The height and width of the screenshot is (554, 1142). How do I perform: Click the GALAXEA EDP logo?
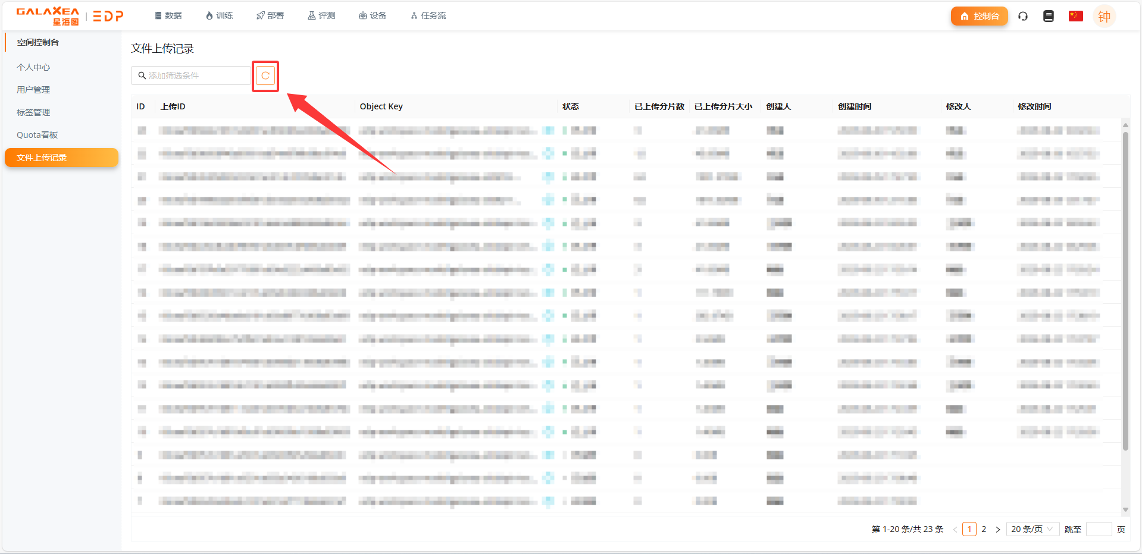[x=70, y=16]
